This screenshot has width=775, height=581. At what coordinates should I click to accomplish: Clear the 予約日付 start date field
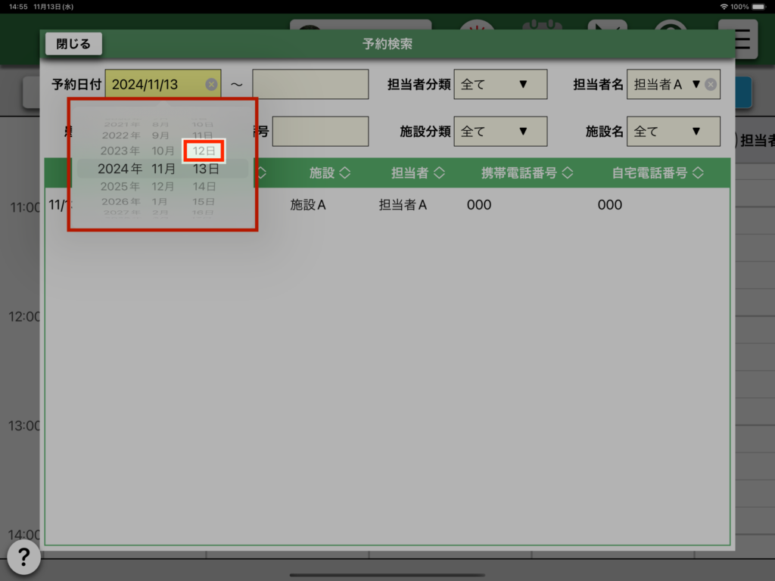[211, 85]
